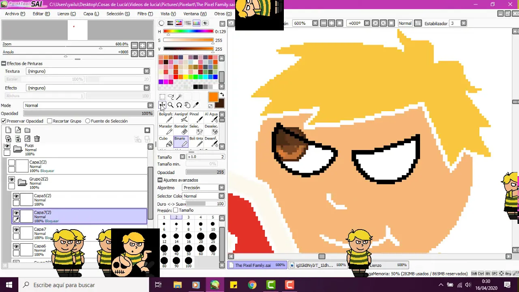The height and width of the screenshot is (292, 519).
Task: Open the Selección menu
Action: click(118, 14)
